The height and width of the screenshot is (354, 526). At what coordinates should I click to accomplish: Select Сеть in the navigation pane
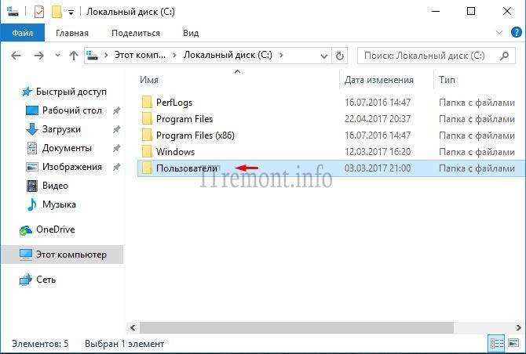pos(46,280)
